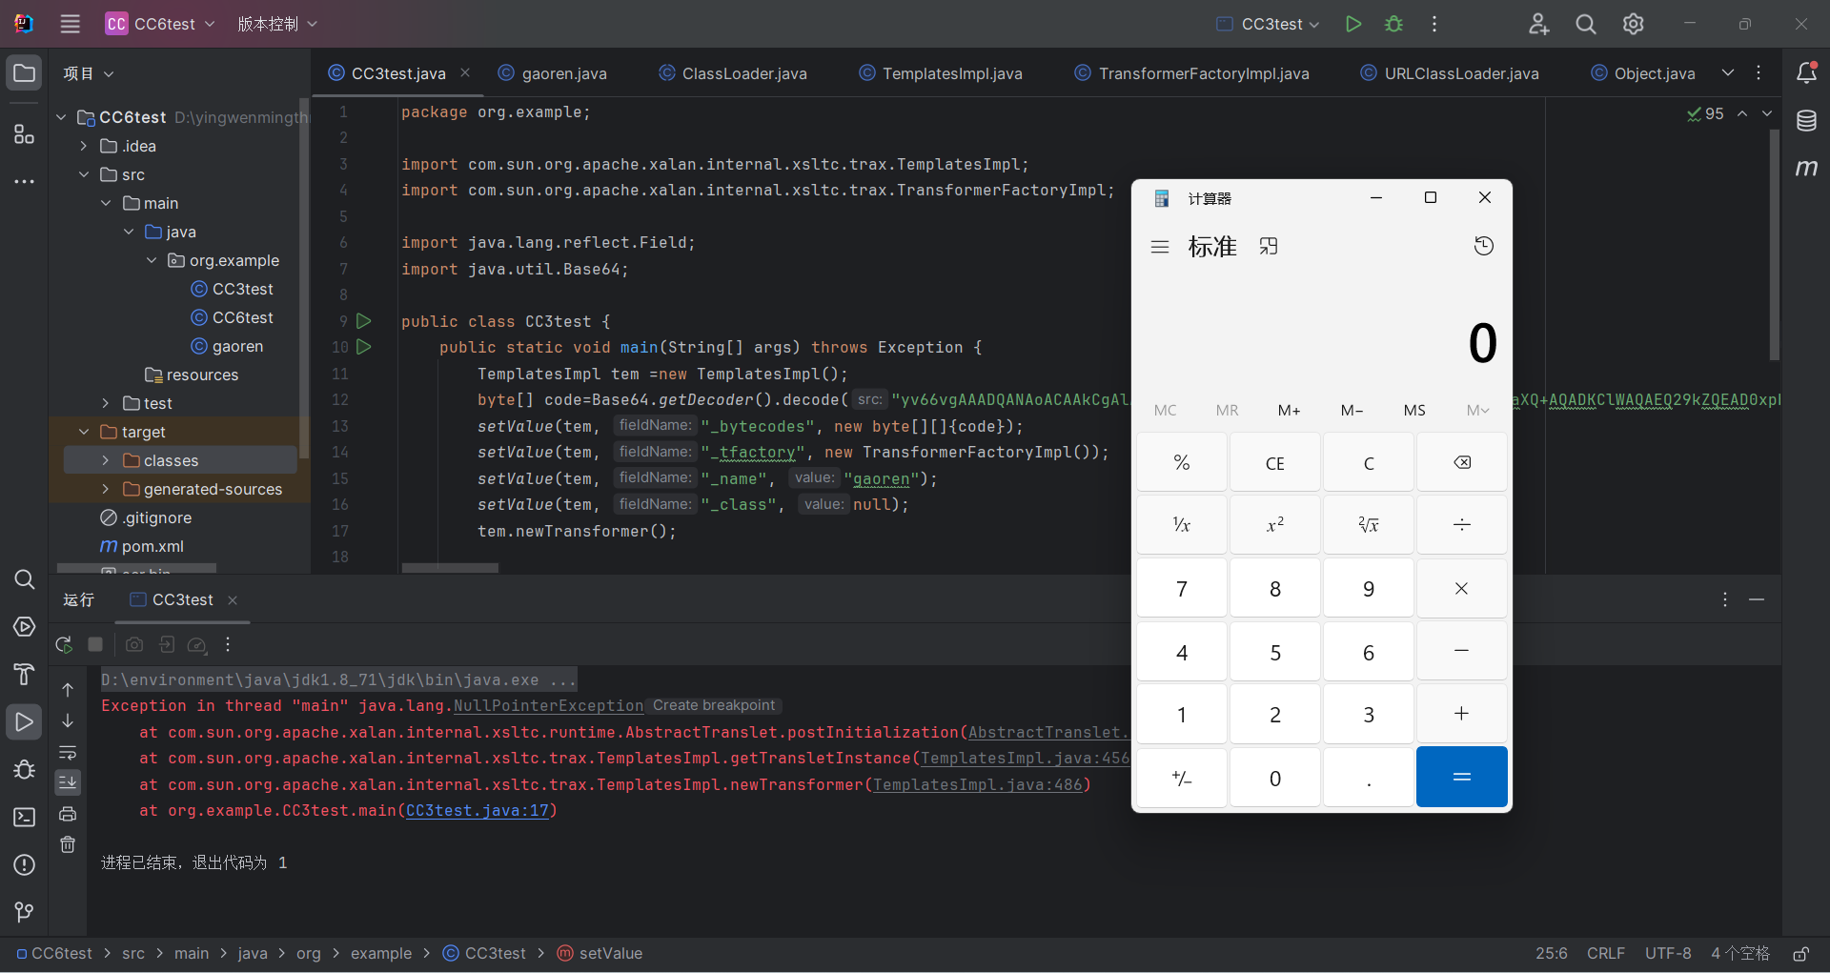Toggle calculator keep-on-top mode
The height and width of the screenshot is (973, 1830).
click(x=1269, y=246)
